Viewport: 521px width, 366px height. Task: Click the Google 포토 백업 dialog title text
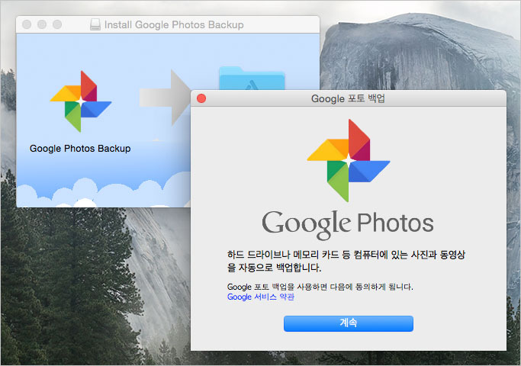point(348,98)
